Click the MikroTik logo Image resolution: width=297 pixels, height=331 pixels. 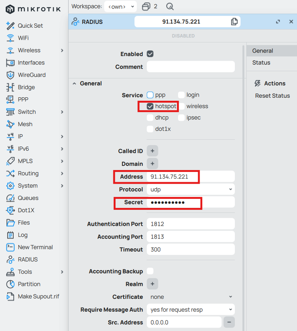[x=33, y=9]
